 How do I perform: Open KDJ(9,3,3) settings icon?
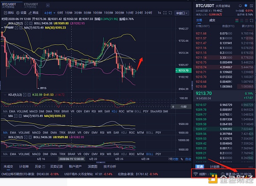tap(25, 95)
